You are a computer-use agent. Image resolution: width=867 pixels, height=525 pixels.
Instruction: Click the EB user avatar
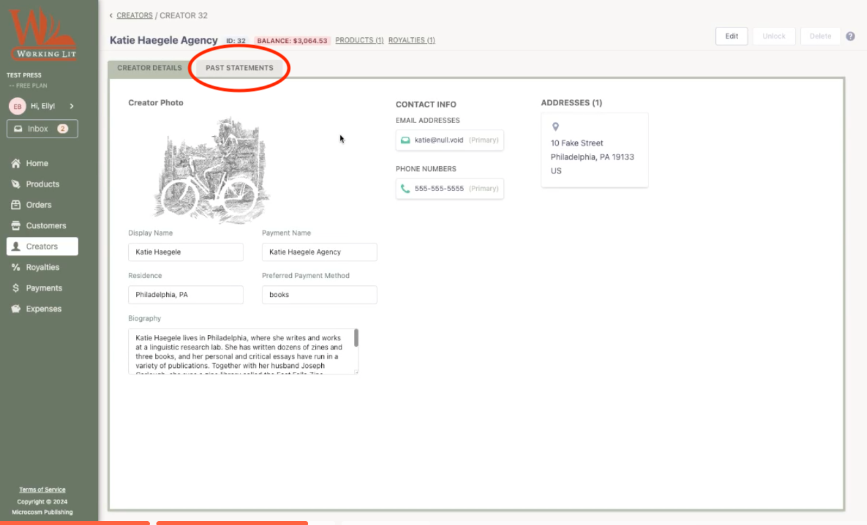(17, 106)
